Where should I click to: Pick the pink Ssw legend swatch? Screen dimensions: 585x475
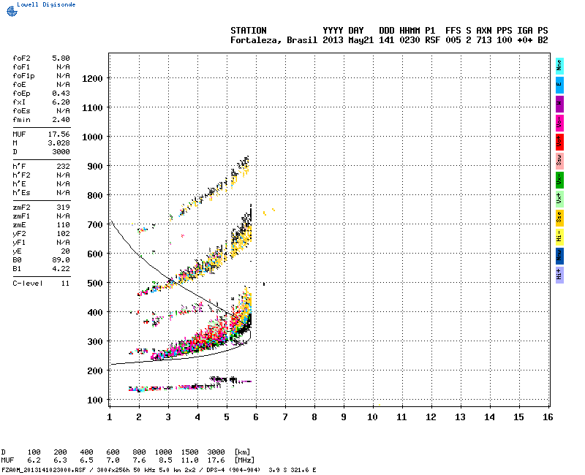coord(559,161)
